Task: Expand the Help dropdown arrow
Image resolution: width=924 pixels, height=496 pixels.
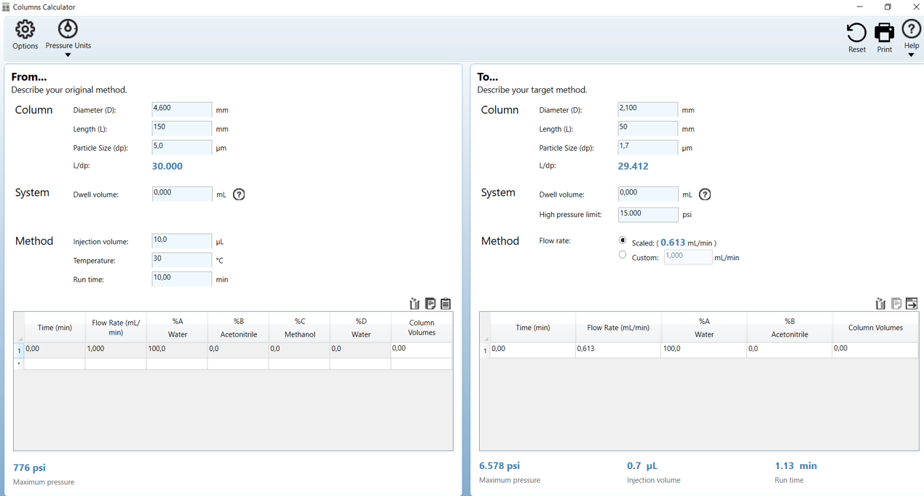Action: [x=911, y=54]
